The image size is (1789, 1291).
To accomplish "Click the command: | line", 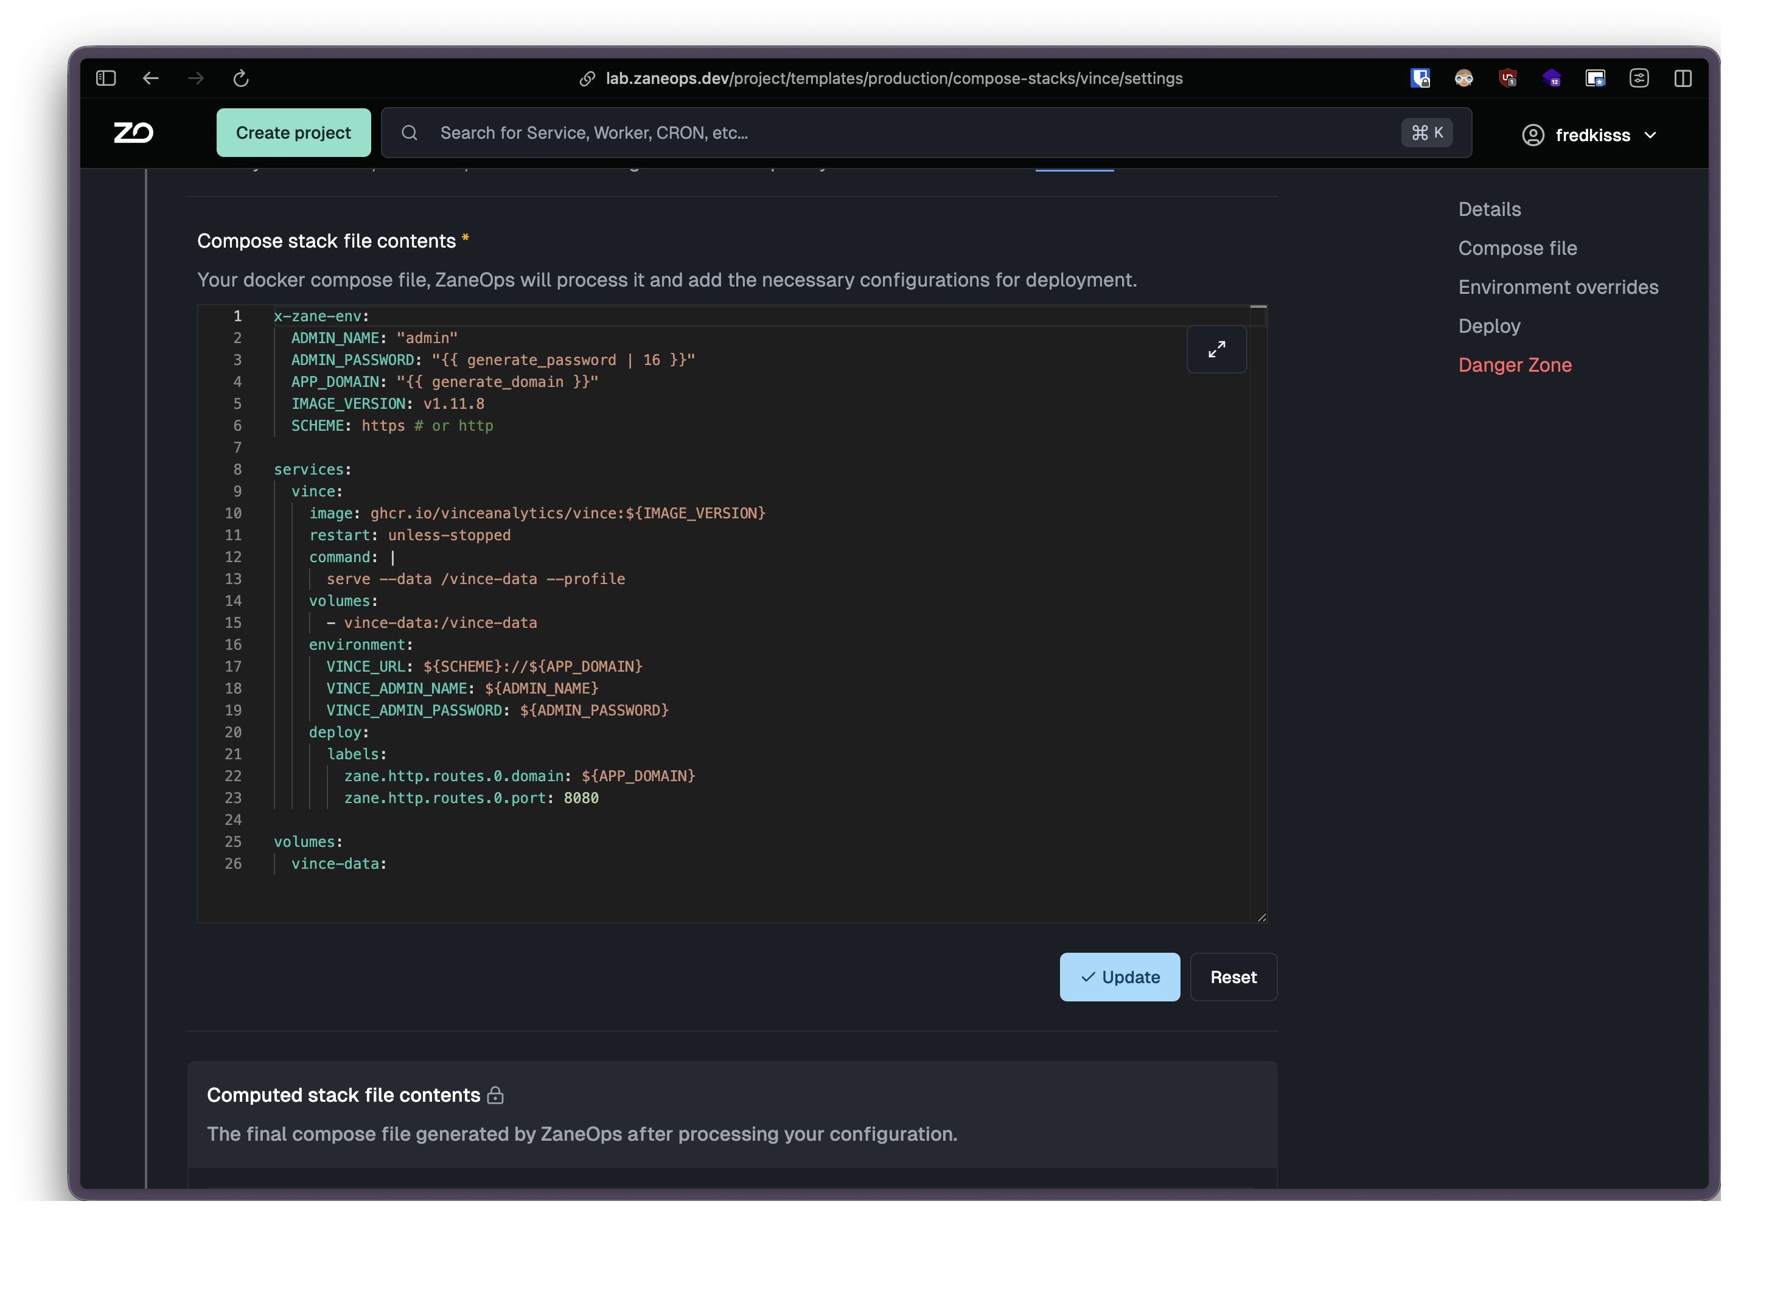I will click(352, 557).
